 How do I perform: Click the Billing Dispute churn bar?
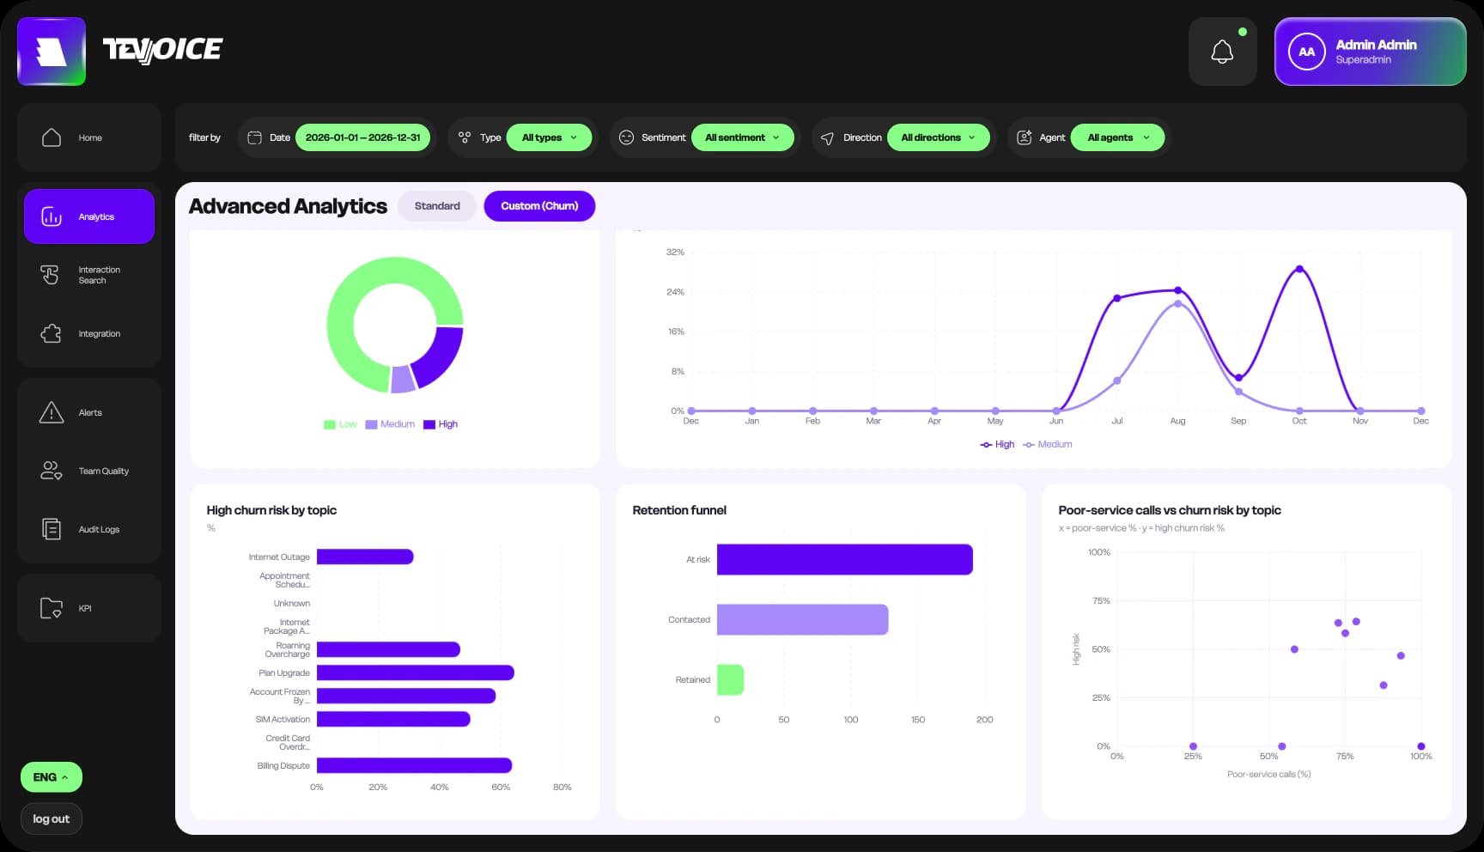(414, 765)
